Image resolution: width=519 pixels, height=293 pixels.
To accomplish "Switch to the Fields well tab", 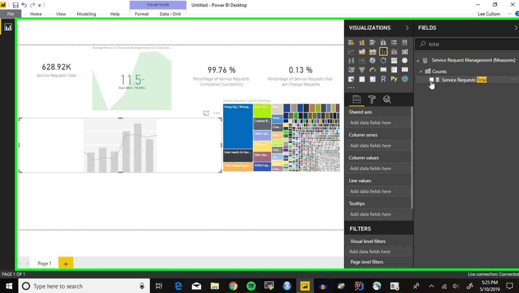I will [x=356, y=99].
